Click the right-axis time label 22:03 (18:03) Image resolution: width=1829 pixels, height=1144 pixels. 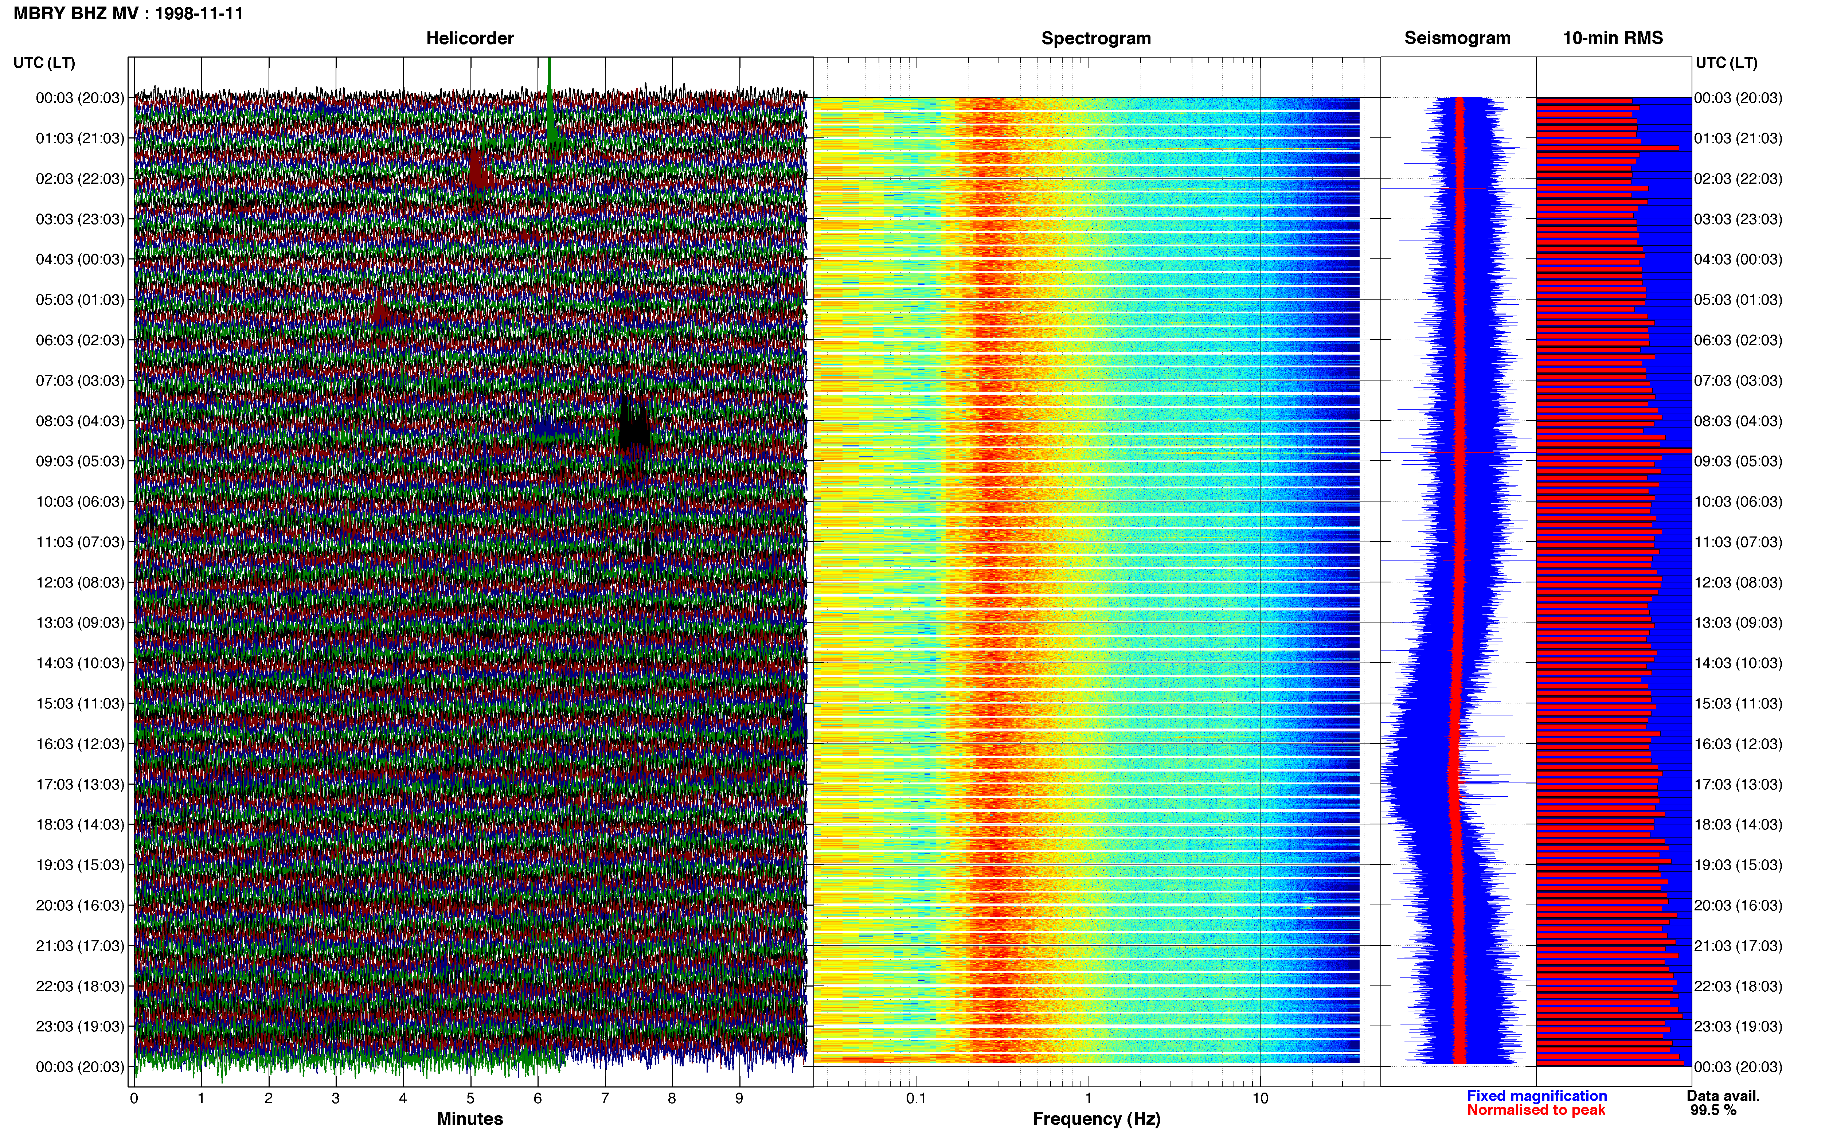pos(1738,987)
